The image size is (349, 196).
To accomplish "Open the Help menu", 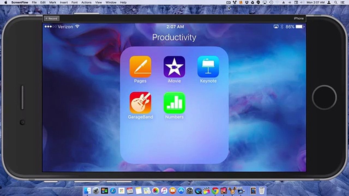I will click(x=123, y=2).
